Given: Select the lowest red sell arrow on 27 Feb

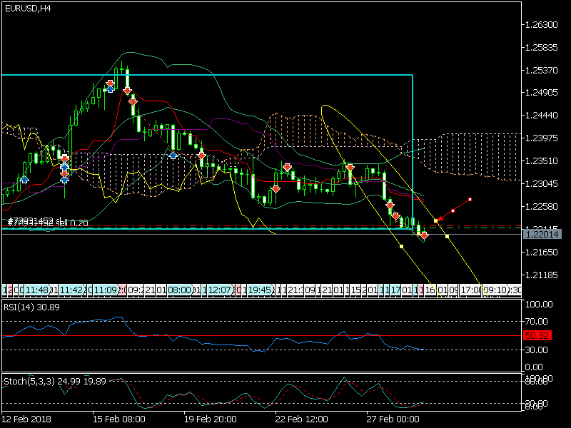Looking at the screenshot, I should pos(396,218).
